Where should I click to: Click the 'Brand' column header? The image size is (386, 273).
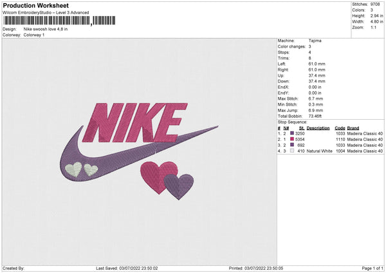point(353,128)
